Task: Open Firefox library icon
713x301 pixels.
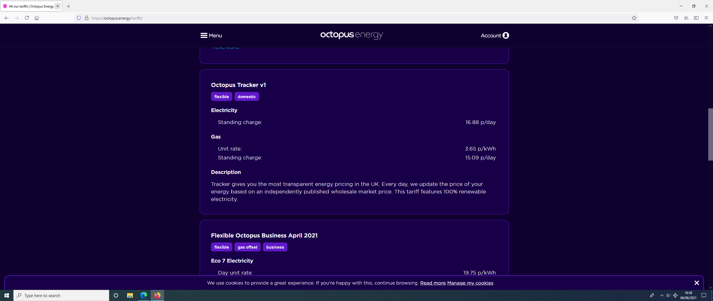Action: (x=686, y=18)
